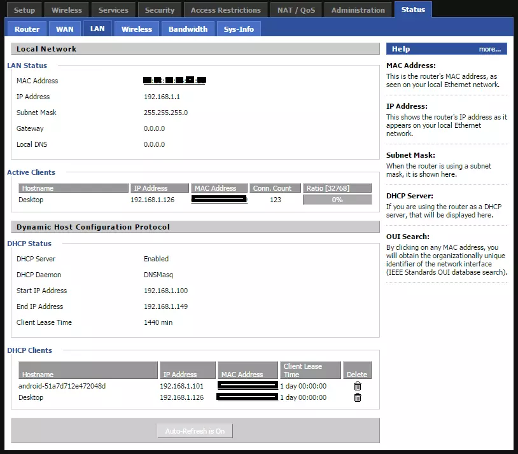Open the WAN status sub-tab

click(64, 28)
